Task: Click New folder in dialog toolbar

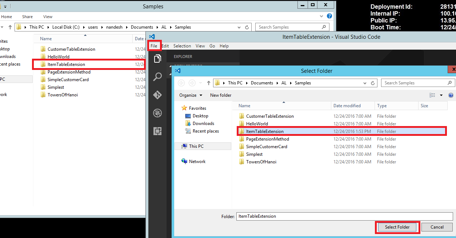Action: click(x=221, y=95)
